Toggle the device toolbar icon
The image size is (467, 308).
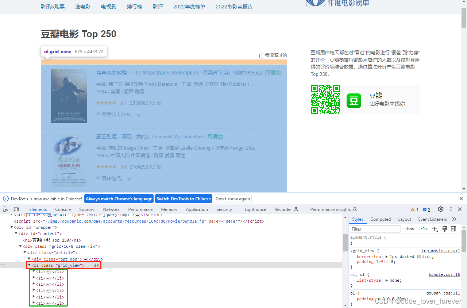point(16,209)
